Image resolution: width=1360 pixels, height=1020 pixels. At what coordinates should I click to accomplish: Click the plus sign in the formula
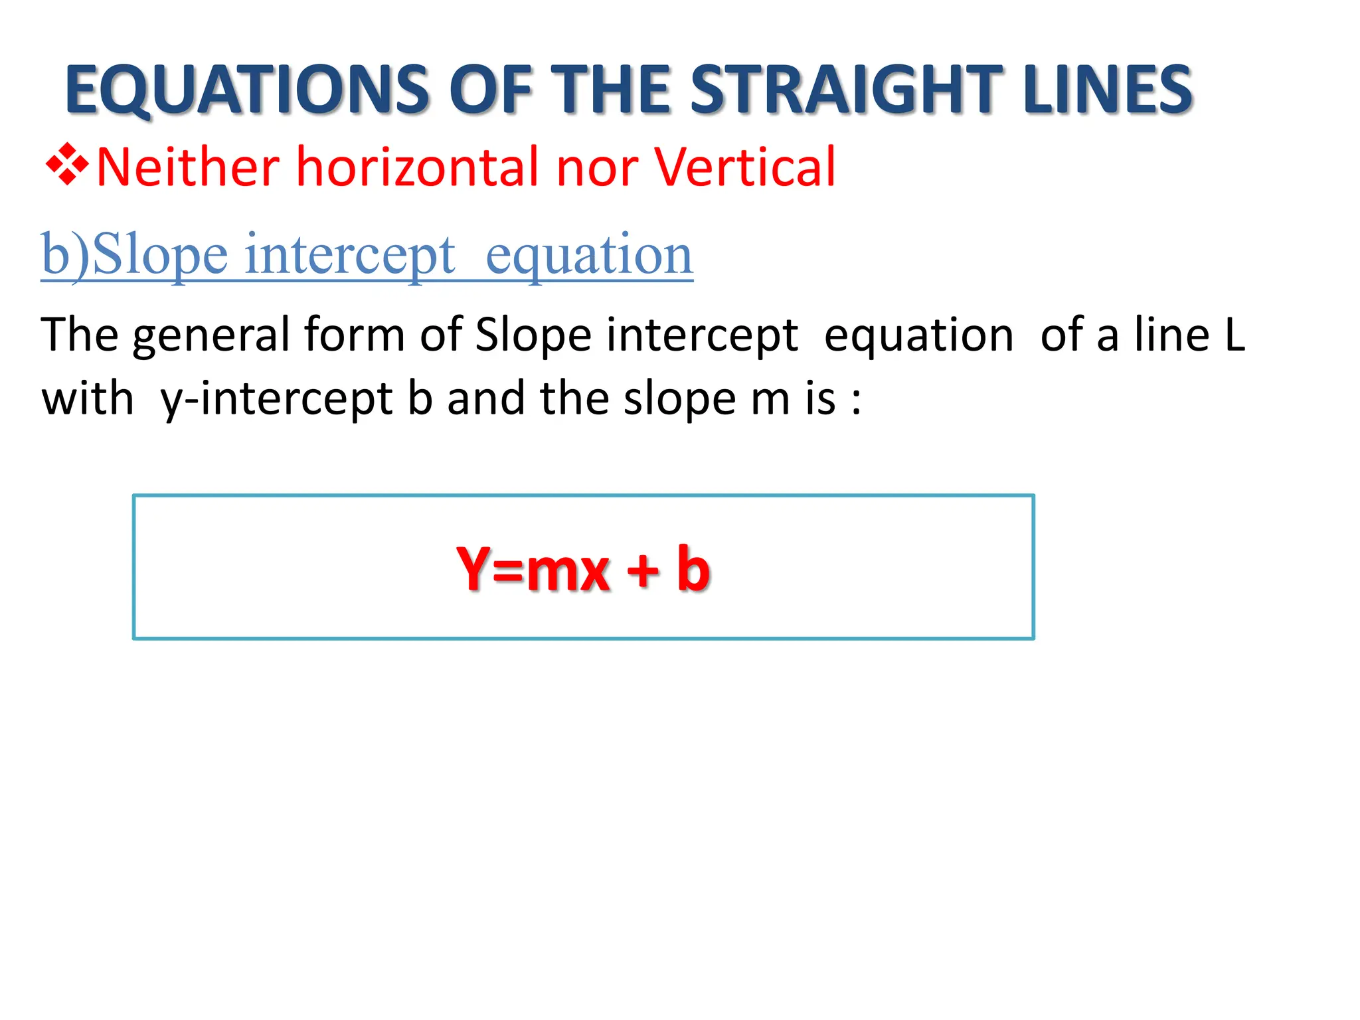pyautogui.click(x=642, y=570)
